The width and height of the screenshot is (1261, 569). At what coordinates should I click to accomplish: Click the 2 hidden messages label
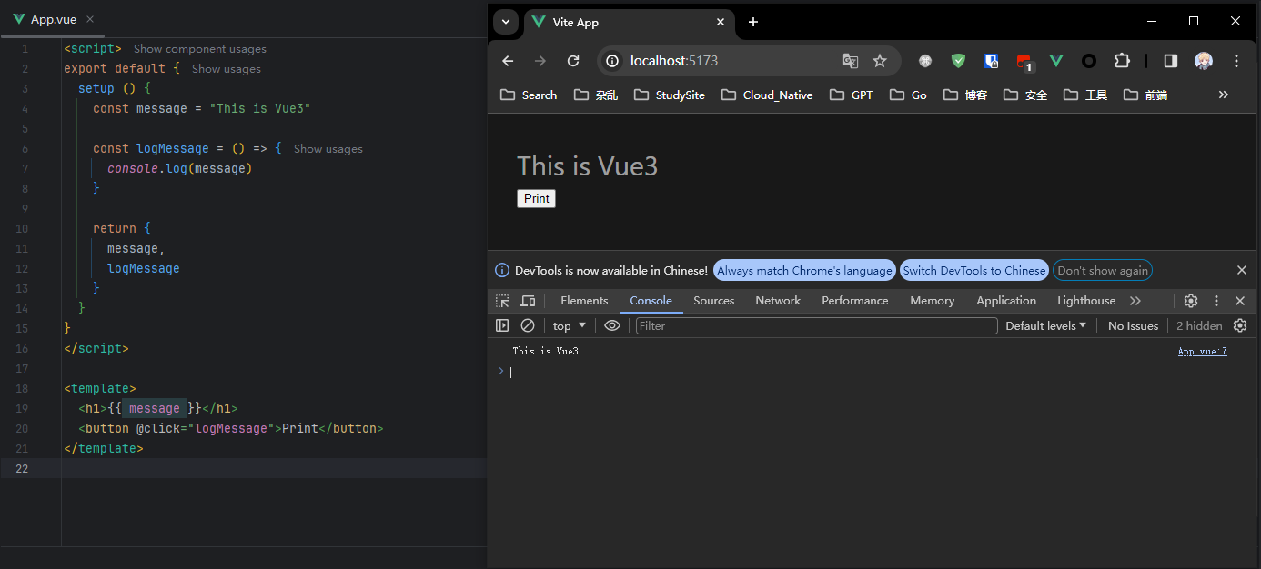pos(1199,325)
